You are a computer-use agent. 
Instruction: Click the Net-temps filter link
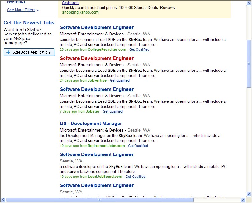coord(16,2)
